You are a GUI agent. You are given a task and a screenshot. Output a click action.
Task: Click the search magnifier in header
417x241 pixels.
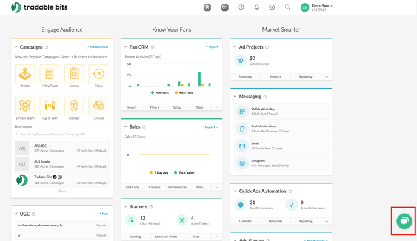pos(287,7)
